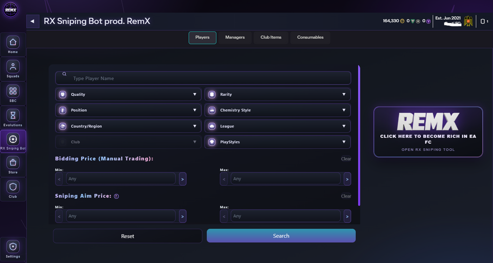Increase Bidding Price Max value
This screenshot has height=263, width=493.
pyautogui.click(x=347, y=179)
